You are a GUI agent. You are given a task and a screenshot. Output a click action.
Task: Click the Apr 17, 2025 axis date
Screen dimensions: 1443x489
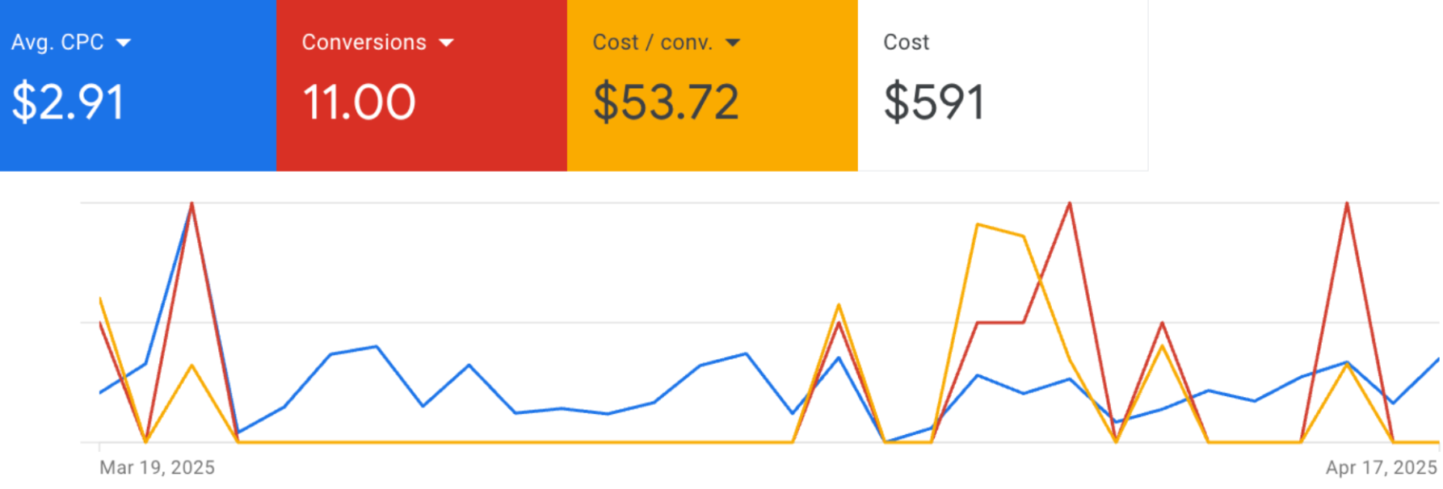click(x=1381, y=468)
